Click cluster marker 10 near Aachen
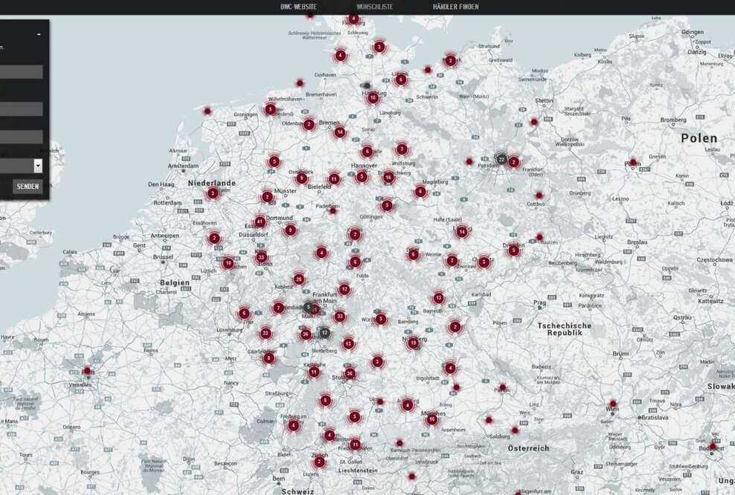Screen dimensions: 735x495 [x=228, y=263]
